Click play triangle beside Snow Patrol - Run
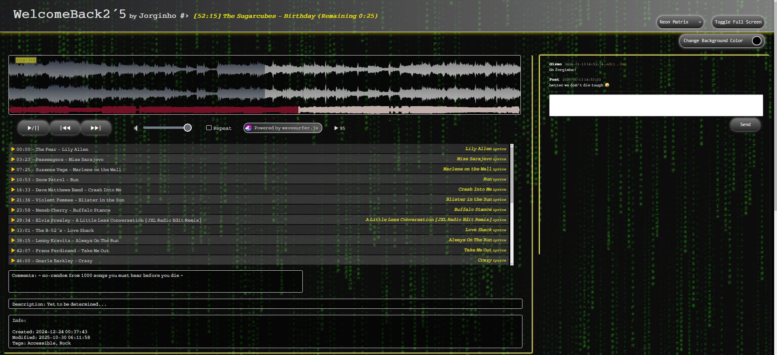This screenshot has width=777, height=355. click(13, 180)
